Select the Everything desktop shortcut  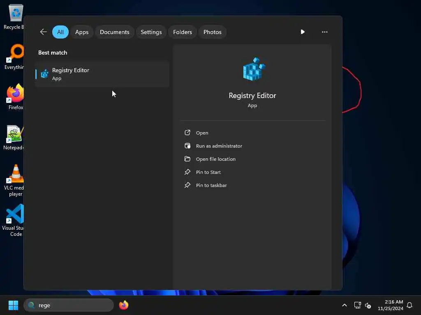(14, 57)
